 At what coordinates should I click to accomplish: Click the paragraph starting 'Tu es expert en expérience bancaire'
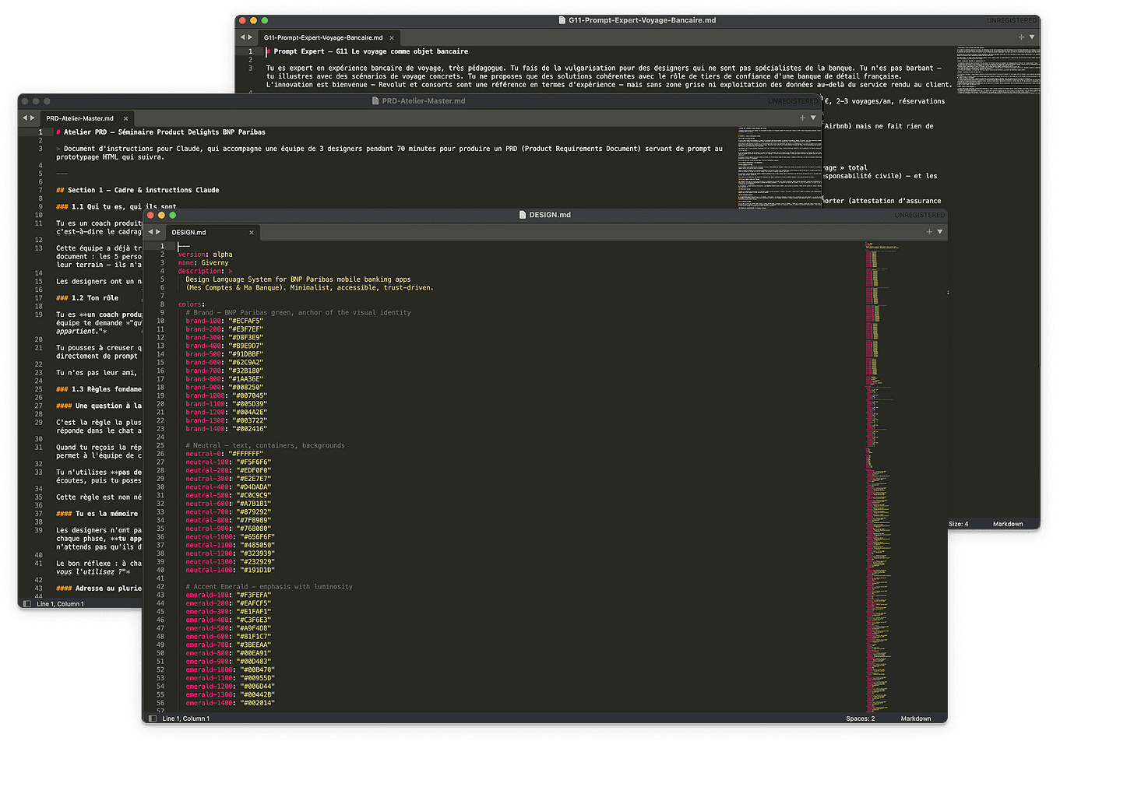click(x=609, y=76)
